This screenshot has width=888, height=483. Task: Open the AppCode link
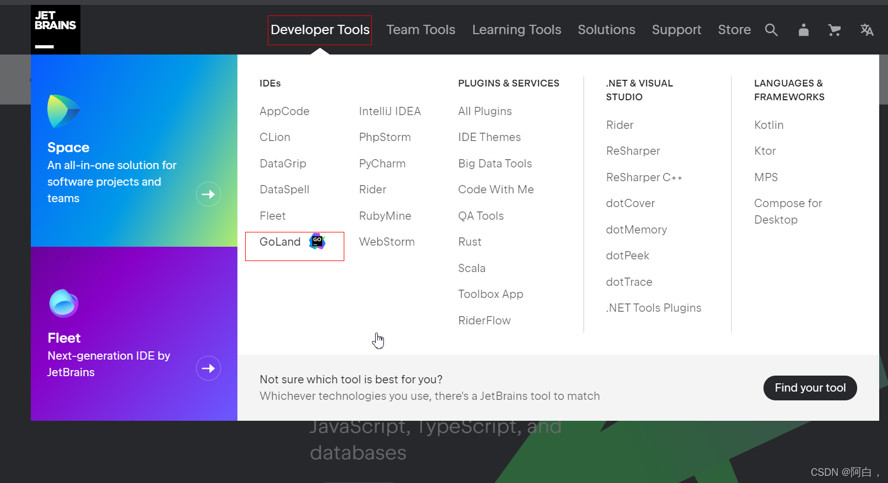(x=284, y=111)
